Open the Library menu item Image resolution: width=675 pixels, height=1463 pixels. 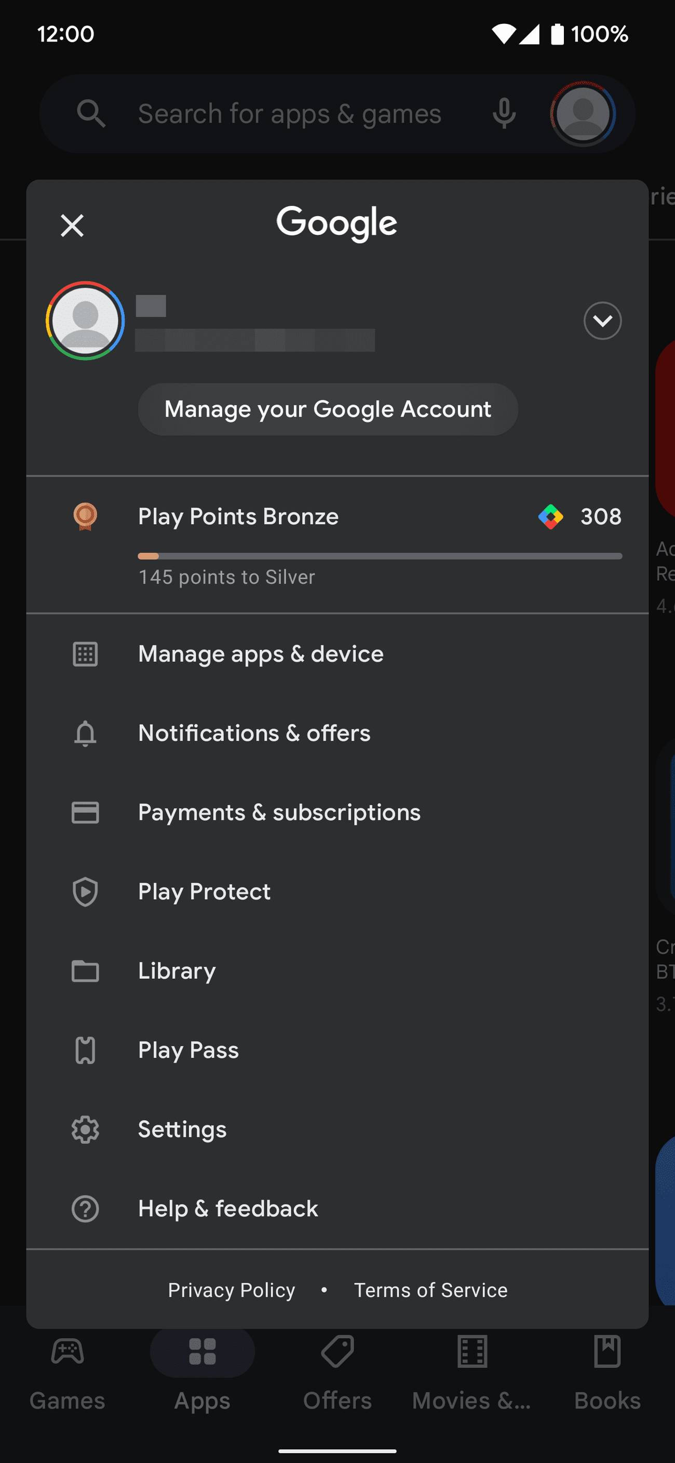point(177,970)
